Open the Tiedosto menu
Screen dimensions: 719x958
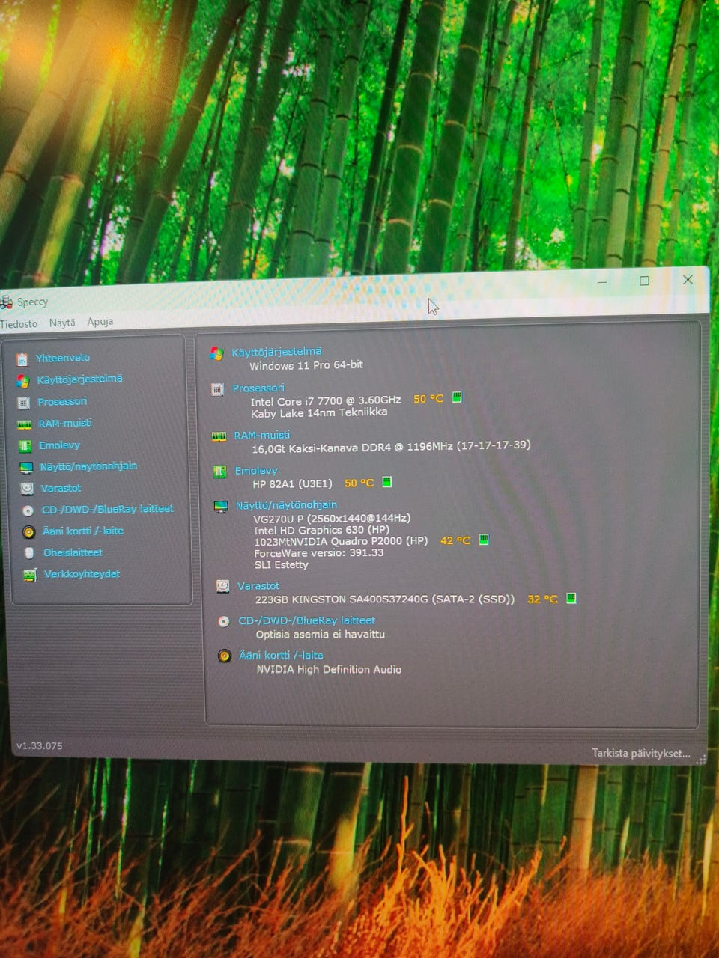[19, 324]
